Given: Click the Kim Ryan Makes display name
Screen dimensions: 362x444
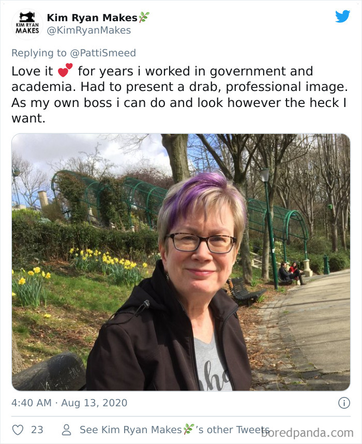Looking at the screenshot, I should pyautogui.click(x=93, y=16).
